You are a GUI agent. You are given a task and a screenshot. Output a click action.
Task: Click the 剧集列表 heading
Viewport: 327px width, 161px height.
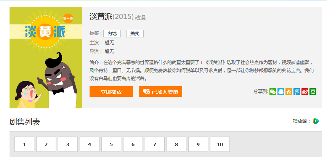point(25,122)
